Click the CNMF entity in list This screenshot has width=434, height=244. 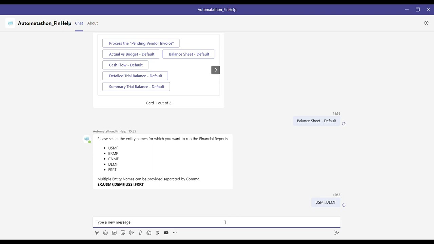tap(113, 159)
